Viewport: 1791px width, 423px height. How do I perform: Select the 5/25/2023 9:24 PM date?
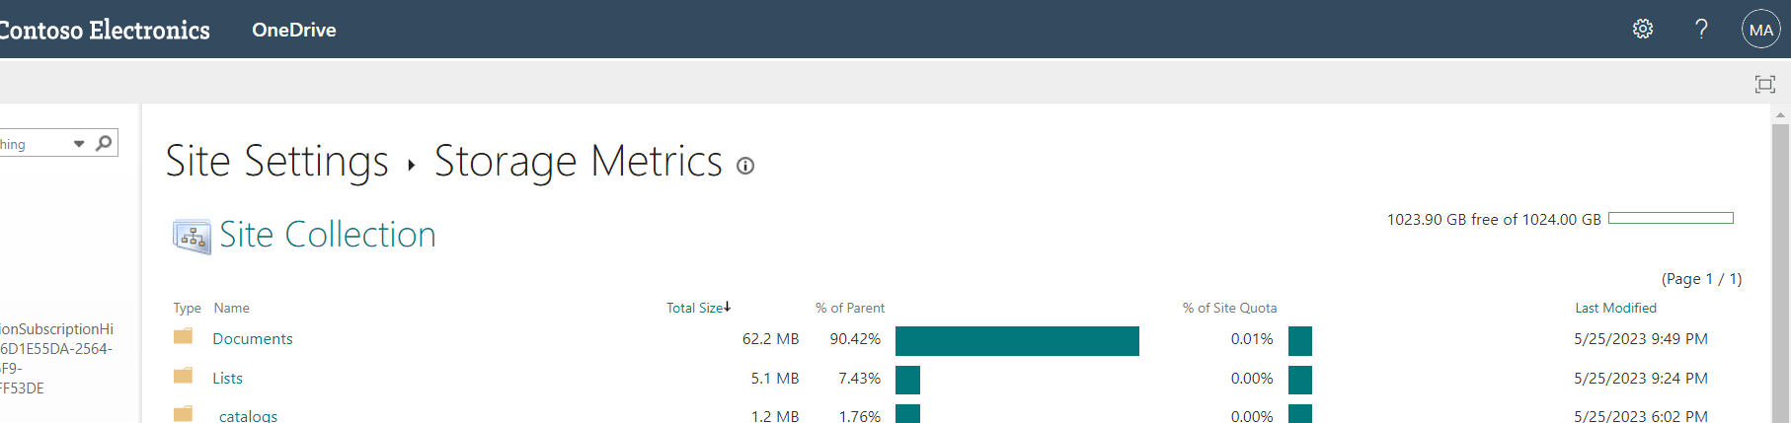pos(1641,378)
